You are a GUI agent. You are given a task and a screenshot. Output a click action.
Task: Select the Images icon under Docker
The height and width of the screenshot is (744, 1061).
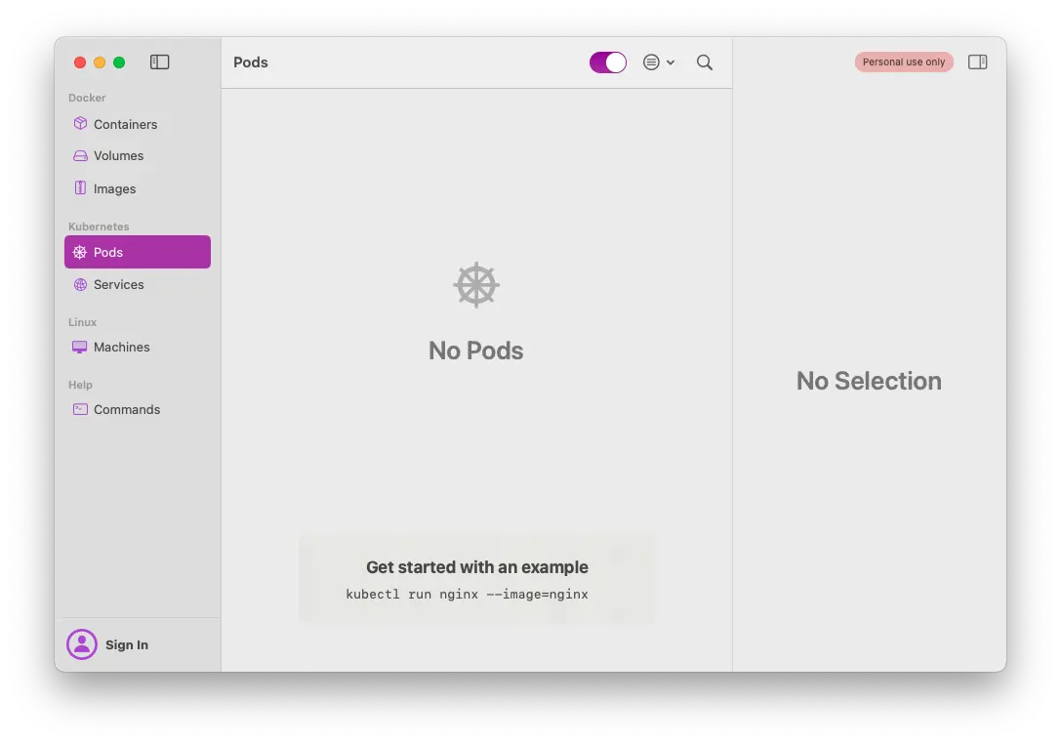tap(80, 188)
